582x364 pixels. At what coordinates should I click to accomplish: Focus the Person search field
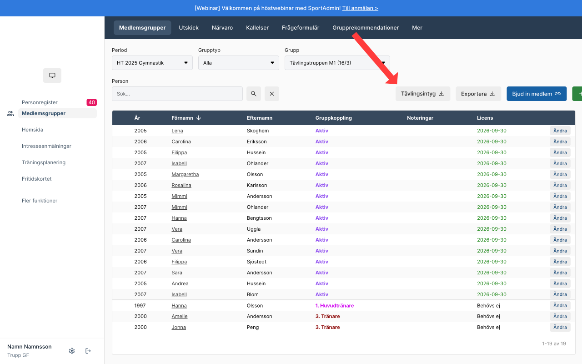click(x=177, y=94)
